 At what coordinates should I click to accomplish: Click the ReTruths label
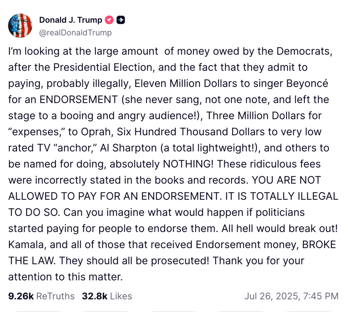[55, 296]
